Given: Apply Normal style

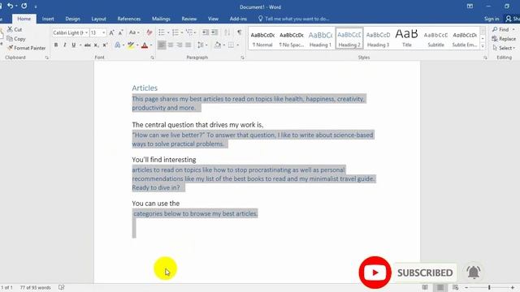Looking at the screenshot, I should click(x=262, y=39).
